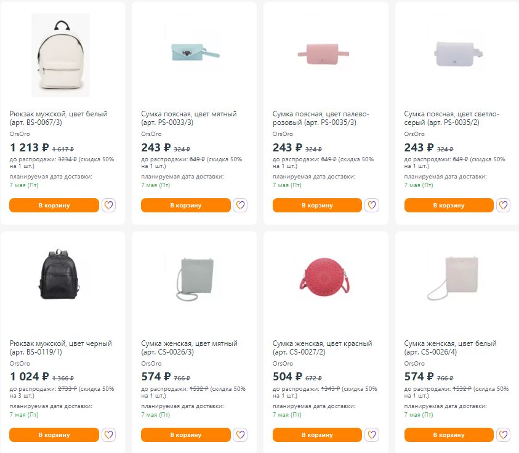The width and height of the screenshot is (519, 453).
Task: Add pale-pink waist bag PS-0035/3 to cart
Action: (317, 205)
